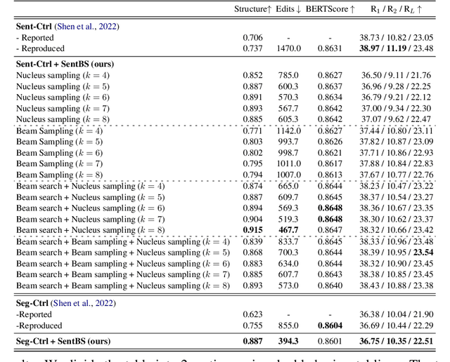Viewport: 450px width, 362px height.
Task: Click the Sent-Ctrl + SentBS (ours) section heading
Action: pos(66,64)
